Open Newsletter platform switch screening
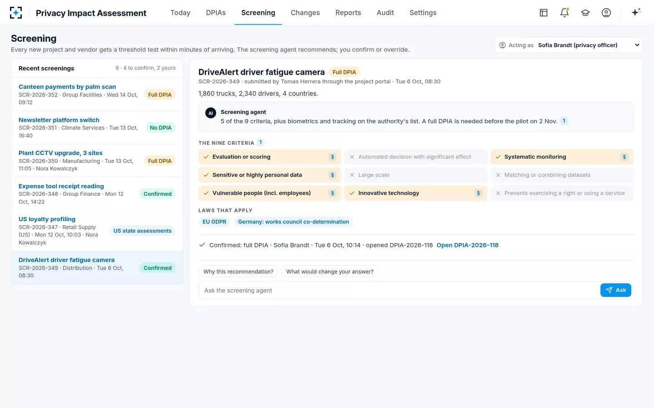This screenshot has height=408, width=654. pyautogui.click(x=97, y=127)
